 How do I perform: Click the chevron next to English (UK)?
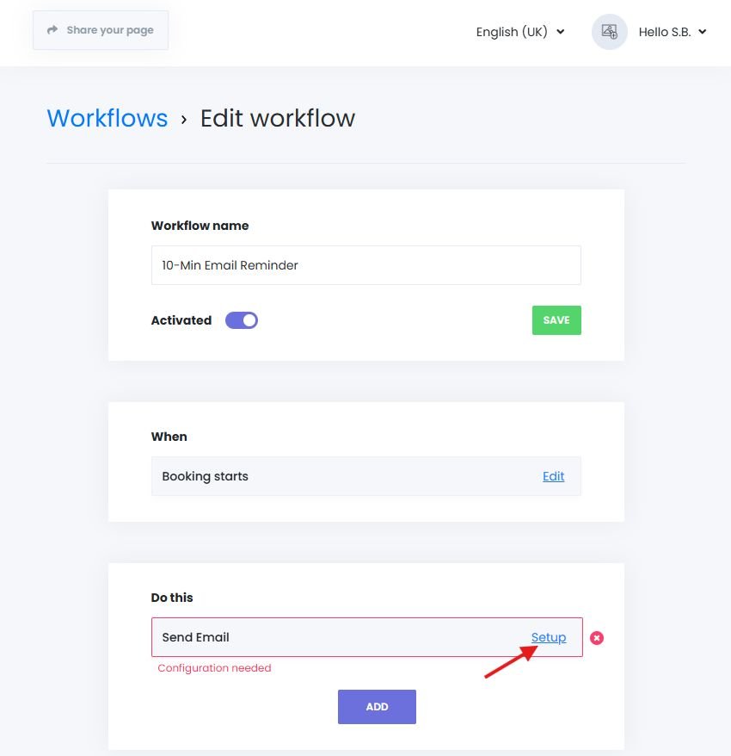(560, 32)
